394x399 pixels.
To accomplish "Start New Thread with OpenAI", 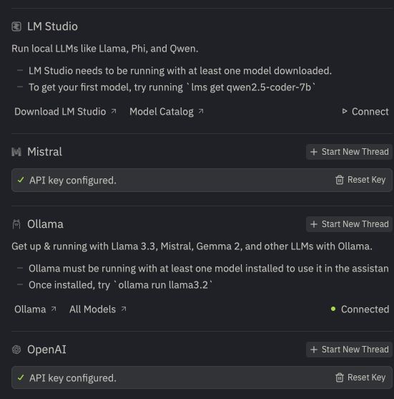I will point(349,350).
